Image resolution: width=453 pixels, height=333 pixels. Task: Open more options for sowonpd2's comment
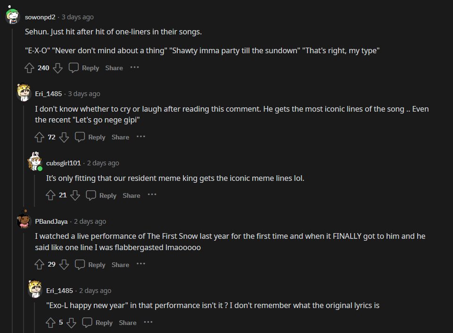click(135, 67)
